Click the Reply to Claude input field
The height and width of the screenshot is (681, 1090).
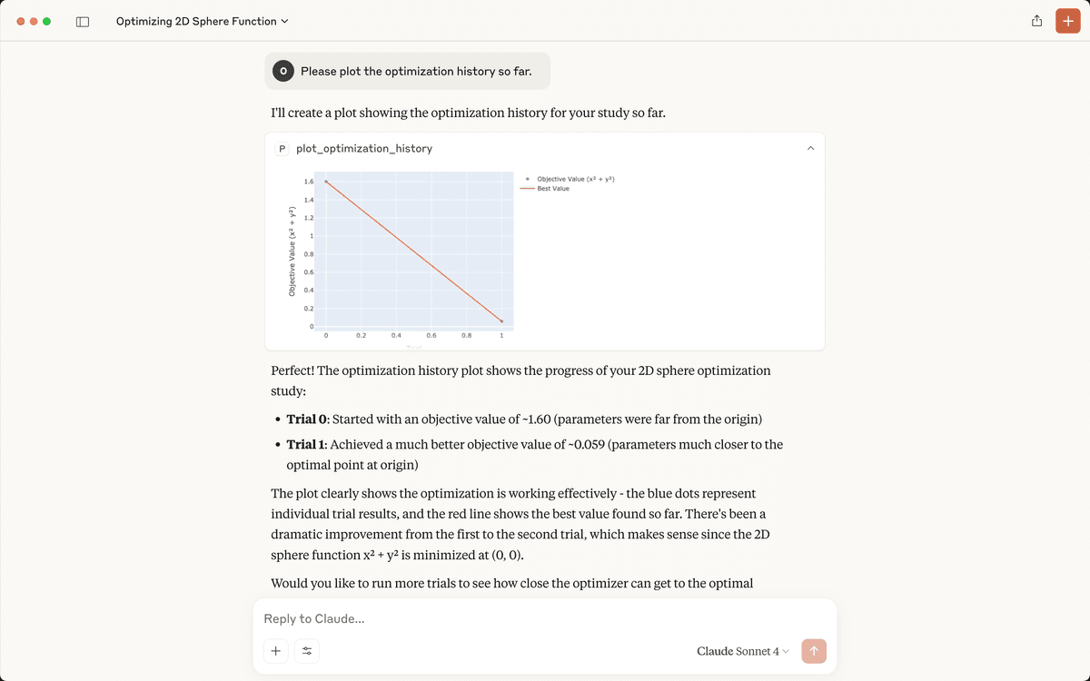(545, 619)
